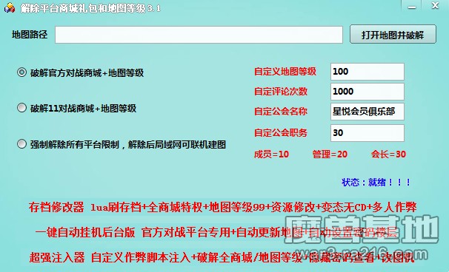Viewport: 449px width, 272px height.
Task: Click the 自定公会职务 value field
Action: point(367,133)
